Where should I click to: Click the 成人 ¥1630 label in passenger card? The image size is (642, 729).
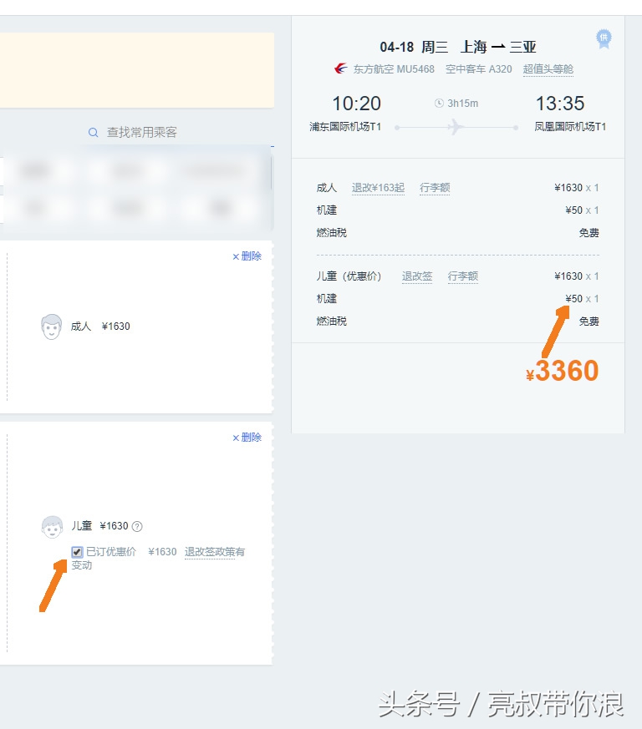tap(100, 327)
